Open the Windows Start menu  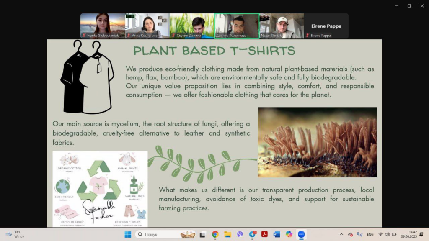coord(128,234)
